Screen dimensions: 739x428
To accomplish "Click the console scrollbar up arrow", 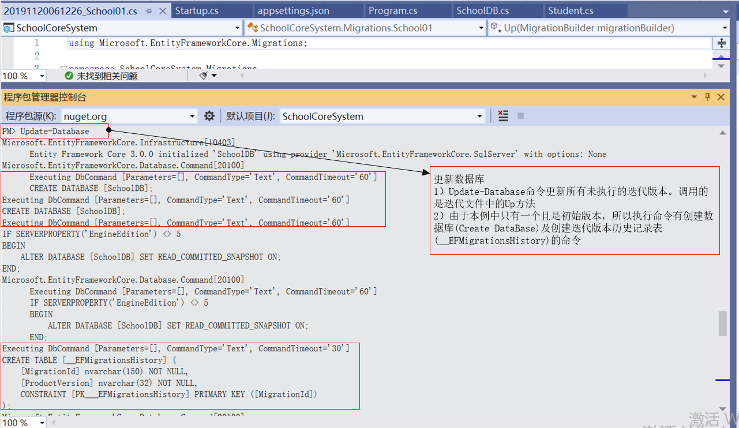I will (722, 133).
